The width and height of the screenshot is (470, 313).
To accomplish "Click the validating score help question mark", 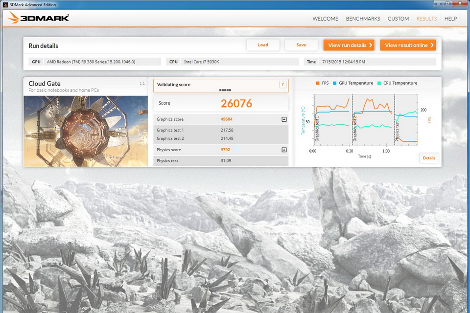I will point(282,85).
